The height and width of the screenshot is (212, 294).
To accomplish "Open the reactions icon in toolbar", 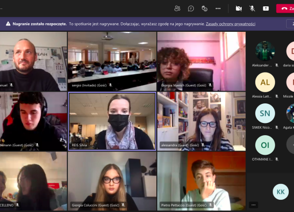I will [x=204, y=8].
